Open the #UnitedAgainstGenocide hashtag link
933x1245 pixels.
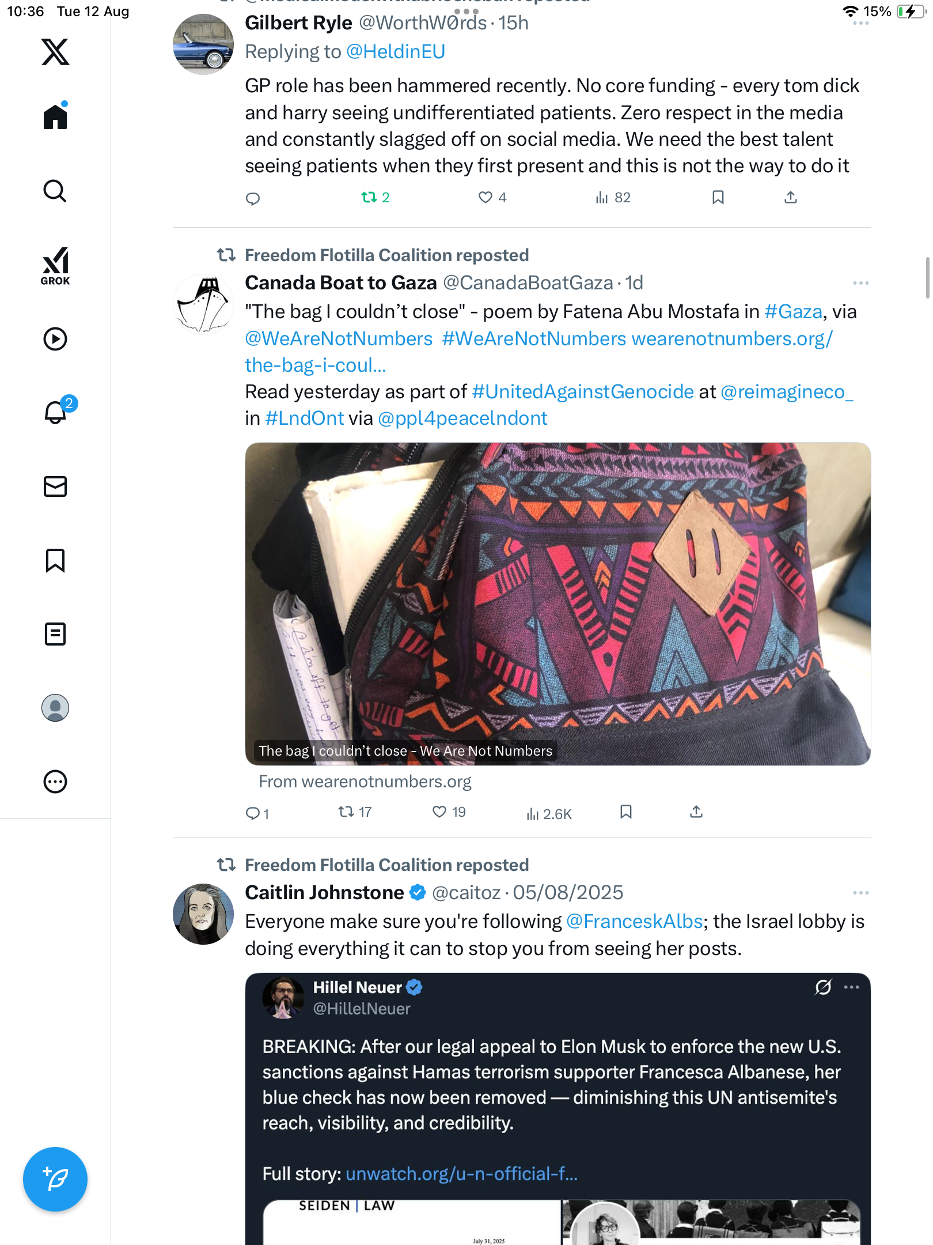[583, 392]
